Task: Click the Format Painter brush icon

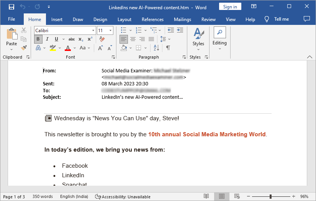Action: pos(24,48)
